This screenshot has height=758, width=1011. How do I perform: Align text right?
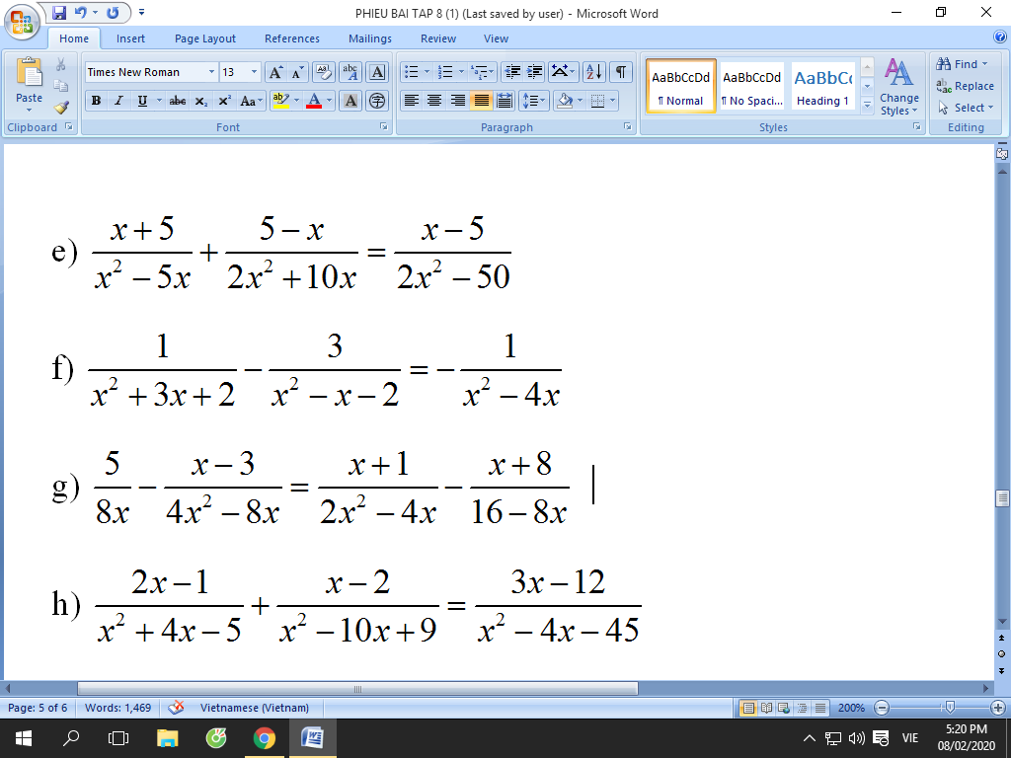[458, 100]
